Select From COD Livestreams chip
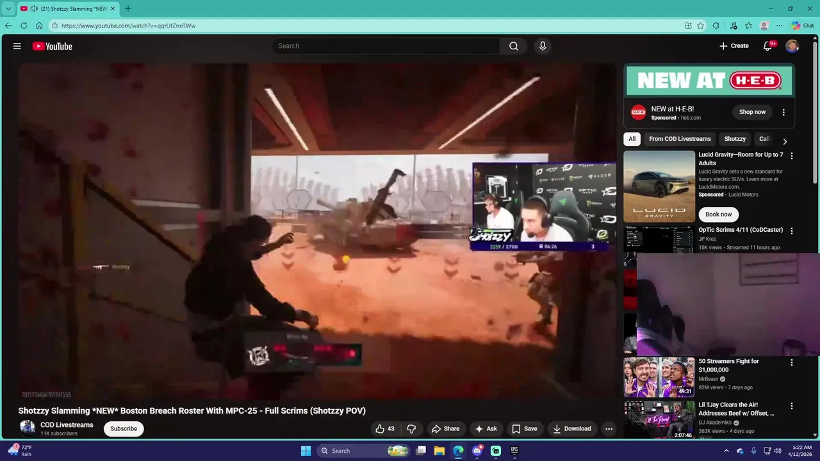Image resolution: width=820 pixels, height=461 pixels. coord(680,139)
